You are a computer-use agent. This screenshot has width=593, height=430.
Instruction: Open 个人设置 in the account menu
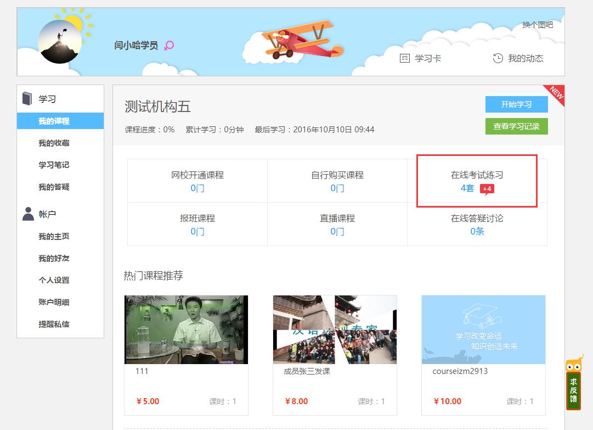pyautogui.click(x=54, y=281)
